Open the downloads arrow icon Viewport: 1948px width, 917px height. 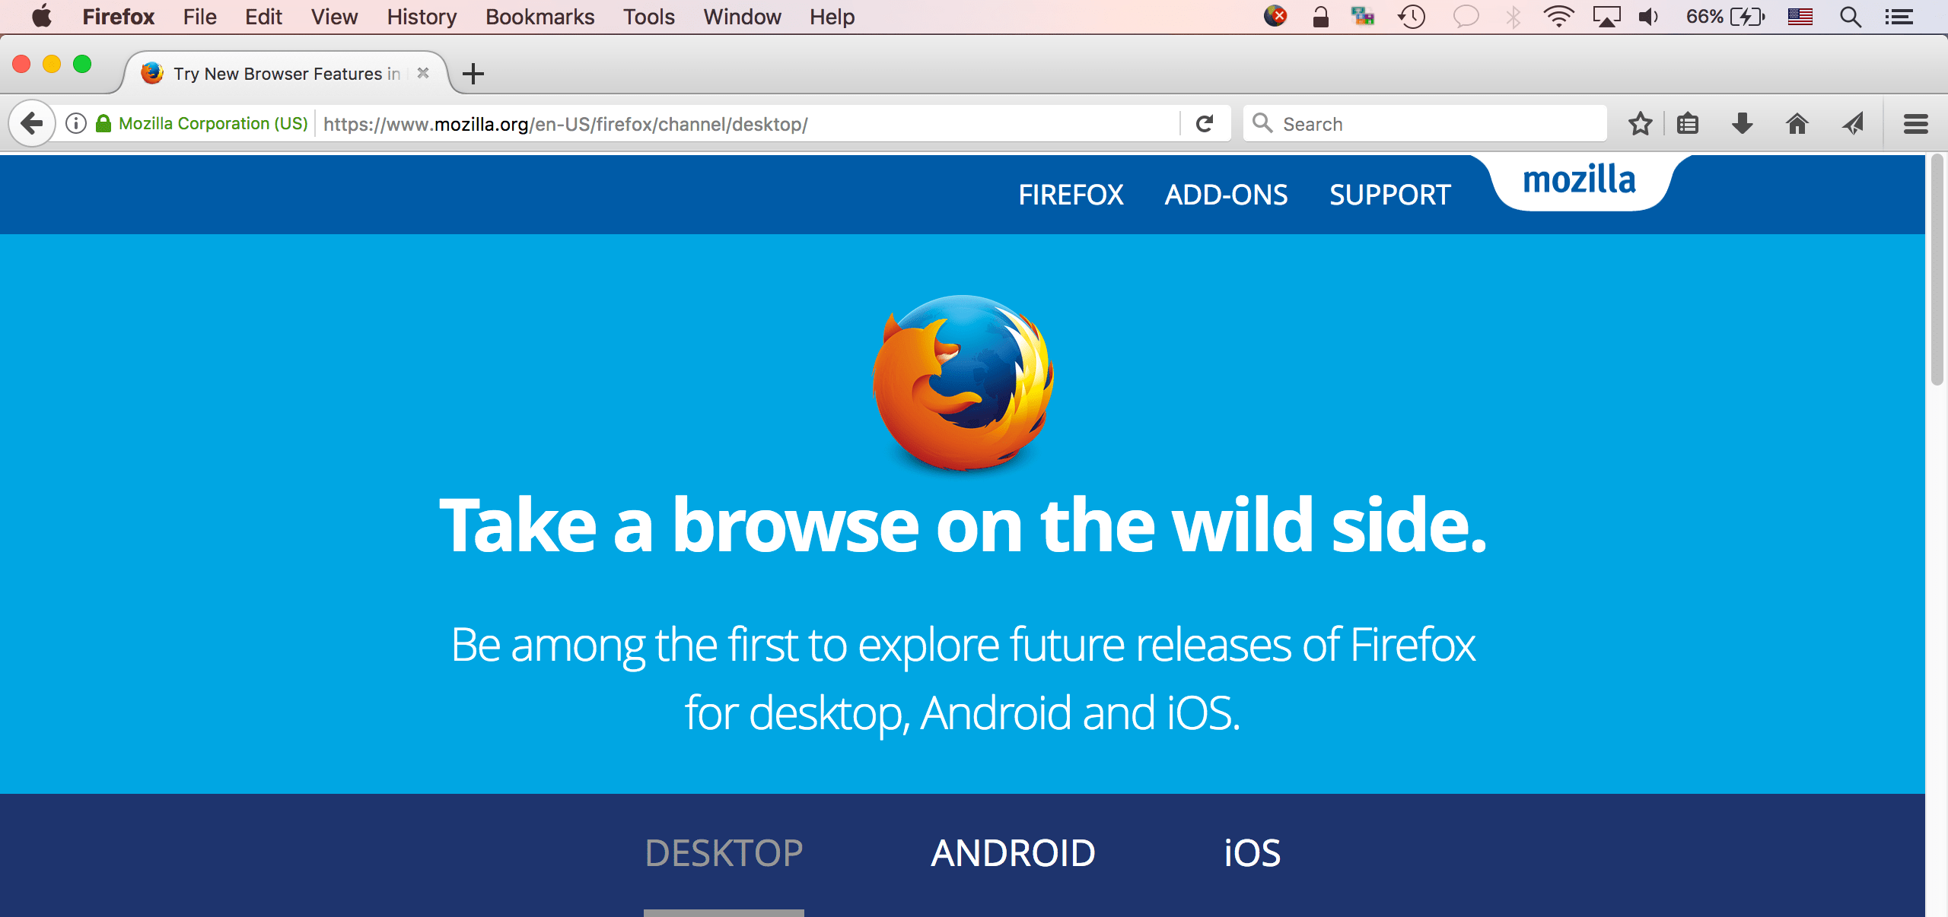1743,123
